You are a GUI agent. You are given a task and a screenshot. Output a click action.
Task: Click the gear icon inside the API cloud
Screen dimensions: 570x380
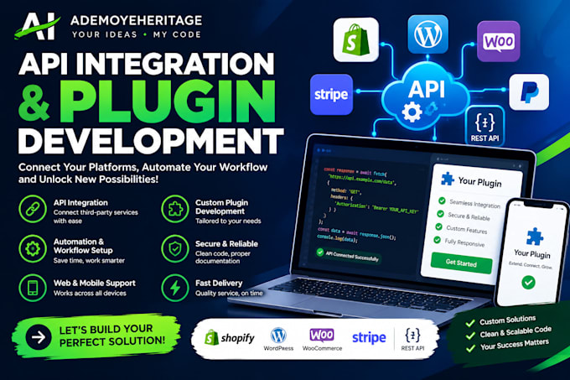click(412, 112)
